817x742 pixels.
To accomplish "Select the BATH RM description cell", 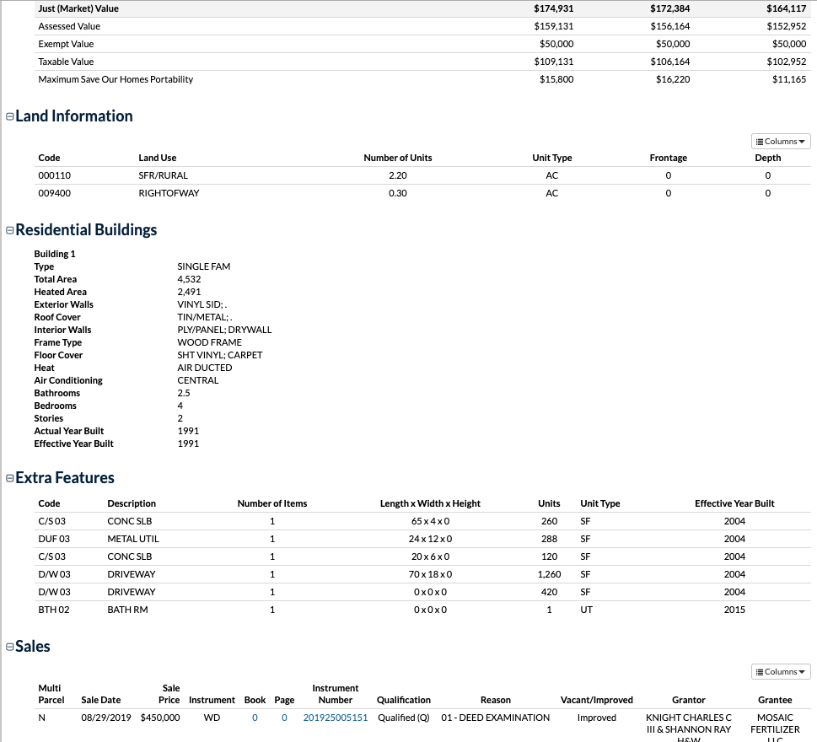I will 127,610.
